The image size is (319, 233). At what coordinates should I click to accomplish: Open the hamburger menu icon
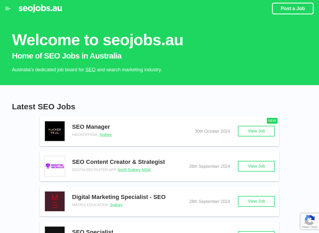click(x=8, y=9)
